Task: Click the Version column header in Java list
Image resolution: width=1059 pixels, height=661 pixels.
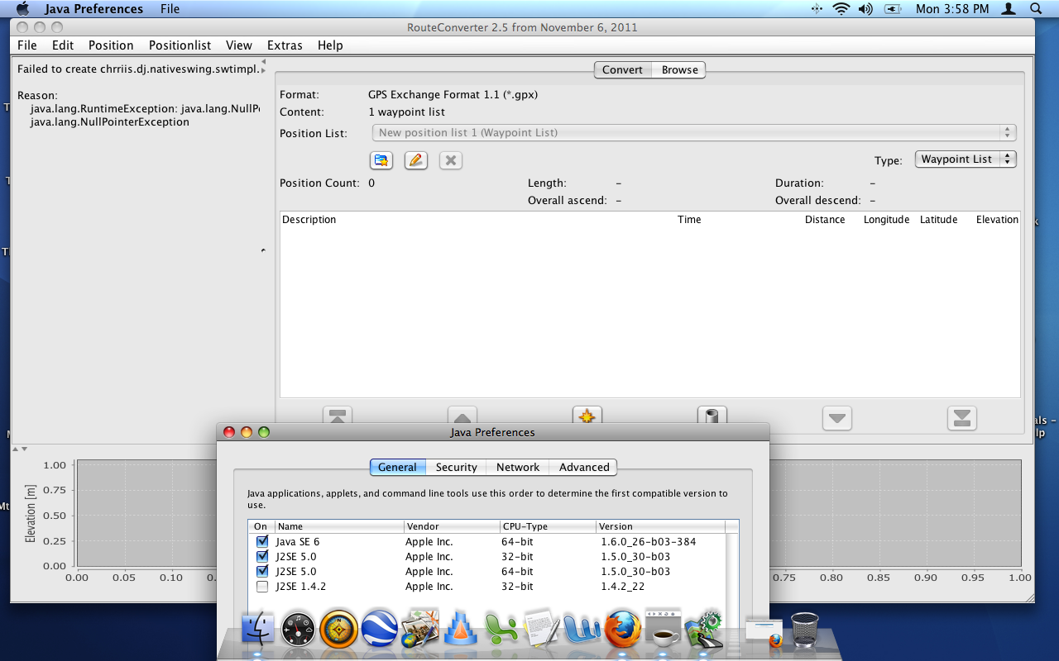Action: [660, 526]
